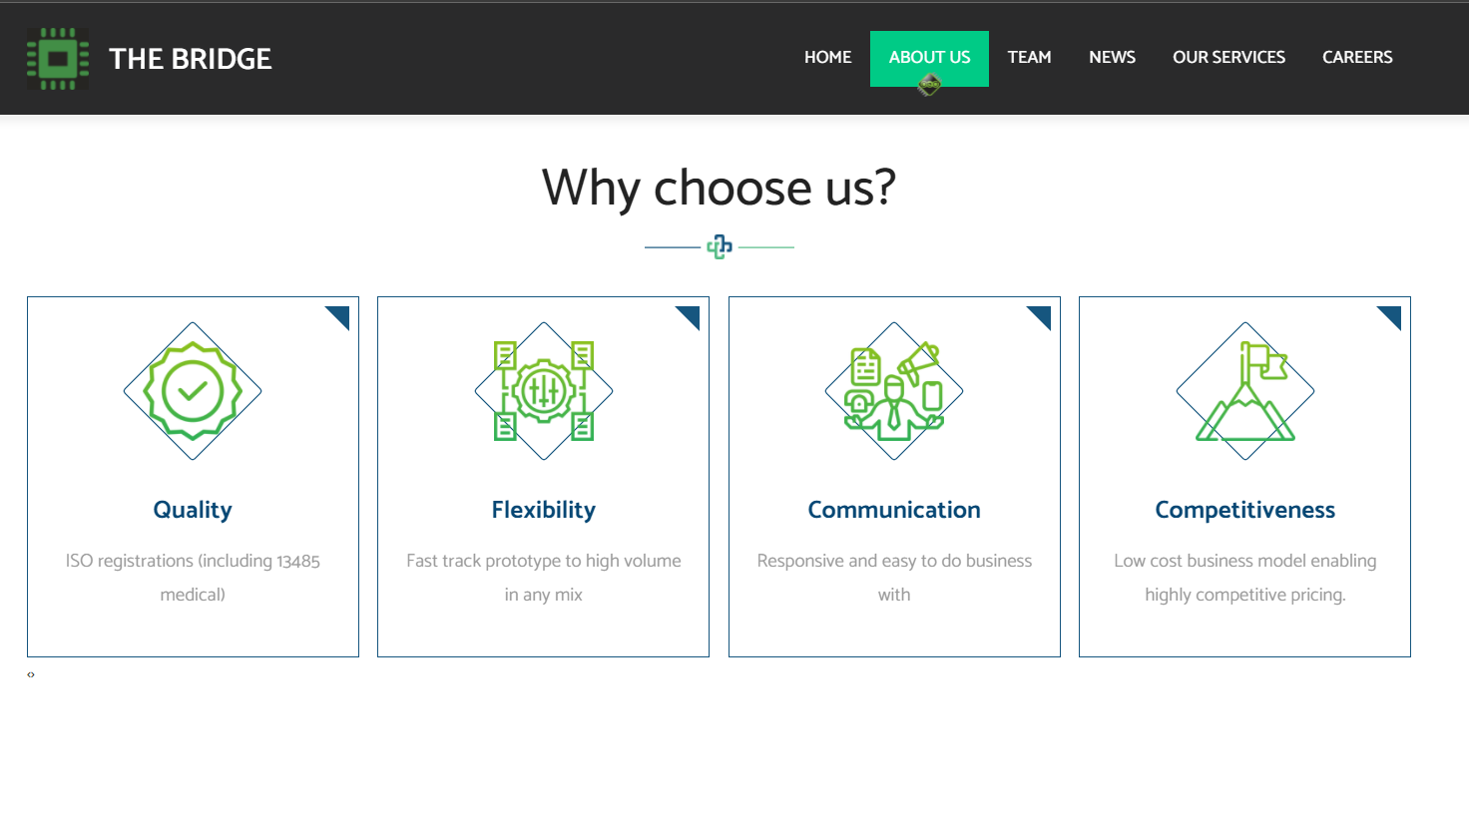The width and height of the screenshot is (1469, 830).
Task: Click the Communication megaphone person icon
Action: click(x=894, y=391)
